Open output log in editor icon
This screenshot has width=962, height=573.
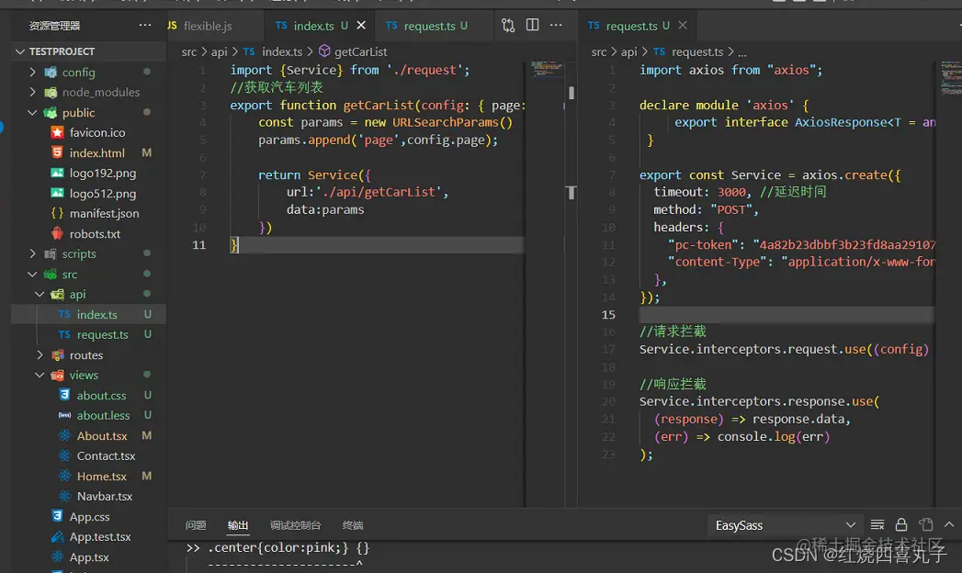coord(925,525)
